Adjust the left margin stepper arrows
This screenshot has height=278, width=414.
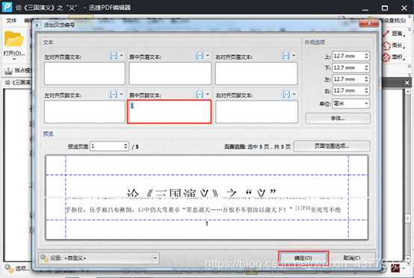coord(366,79)
